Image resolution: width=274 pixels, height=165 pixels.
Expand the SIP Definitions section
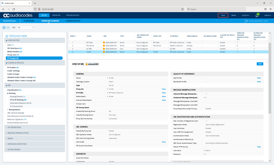tap(35, 127)
